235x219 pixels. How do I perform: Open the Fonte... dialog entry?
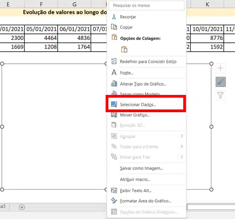tap(146, 73)
